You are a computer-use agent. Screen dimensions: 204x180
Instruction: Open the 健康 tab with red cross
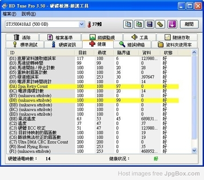coord(98,44)
